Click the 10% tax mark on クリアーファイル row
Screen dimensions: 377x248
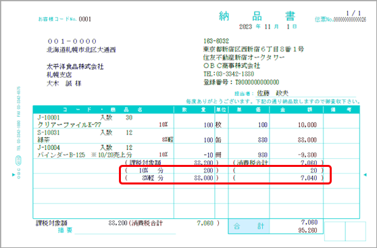click(164, 124)
